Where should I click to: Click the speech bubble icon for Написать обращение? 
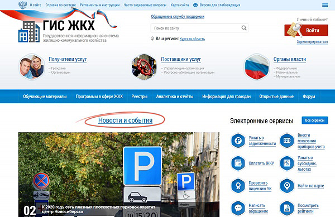(x=238, y=208)
